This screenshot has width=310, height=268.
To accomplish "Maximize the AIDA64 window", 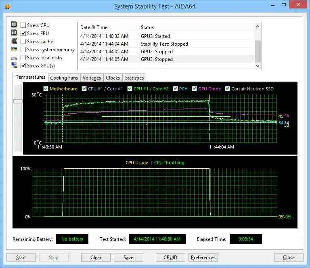I will (284, 5).
